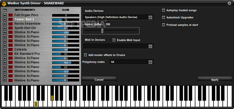Toggle Autocheck Upgrades checkbox
This screenshot has height=109, width=234.
pos(164,17)
